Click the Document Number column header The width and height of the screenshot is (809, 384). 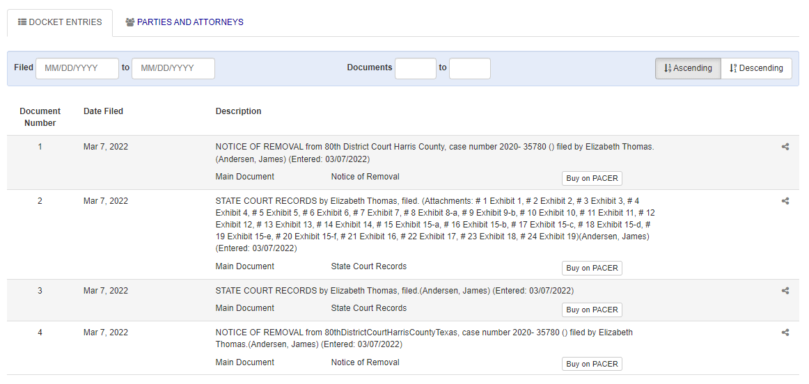click(40, 117)
